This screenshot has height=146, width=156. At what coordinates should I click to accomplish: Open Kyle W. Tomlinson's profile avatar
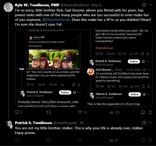click(x=8, y=7)
